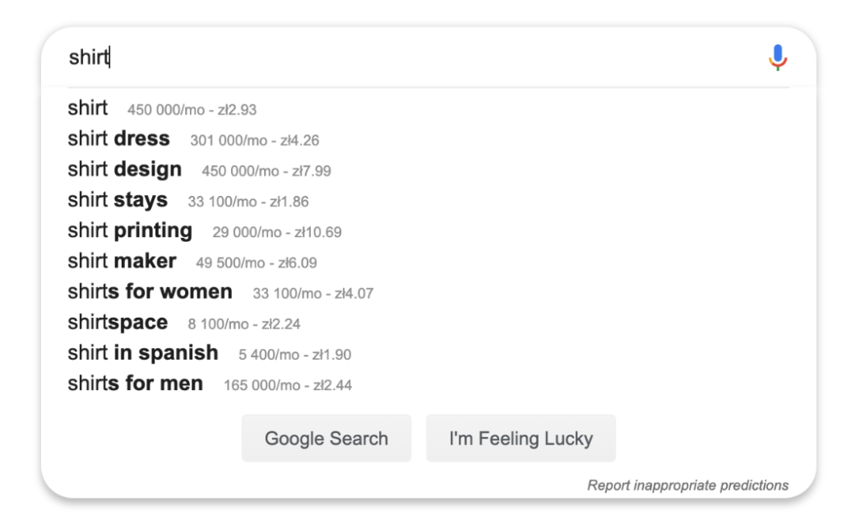The image size is (842, 516).
Task: Click the '301 000/mo - zł4.26' volume label
Action: click(x=255, y=140)
